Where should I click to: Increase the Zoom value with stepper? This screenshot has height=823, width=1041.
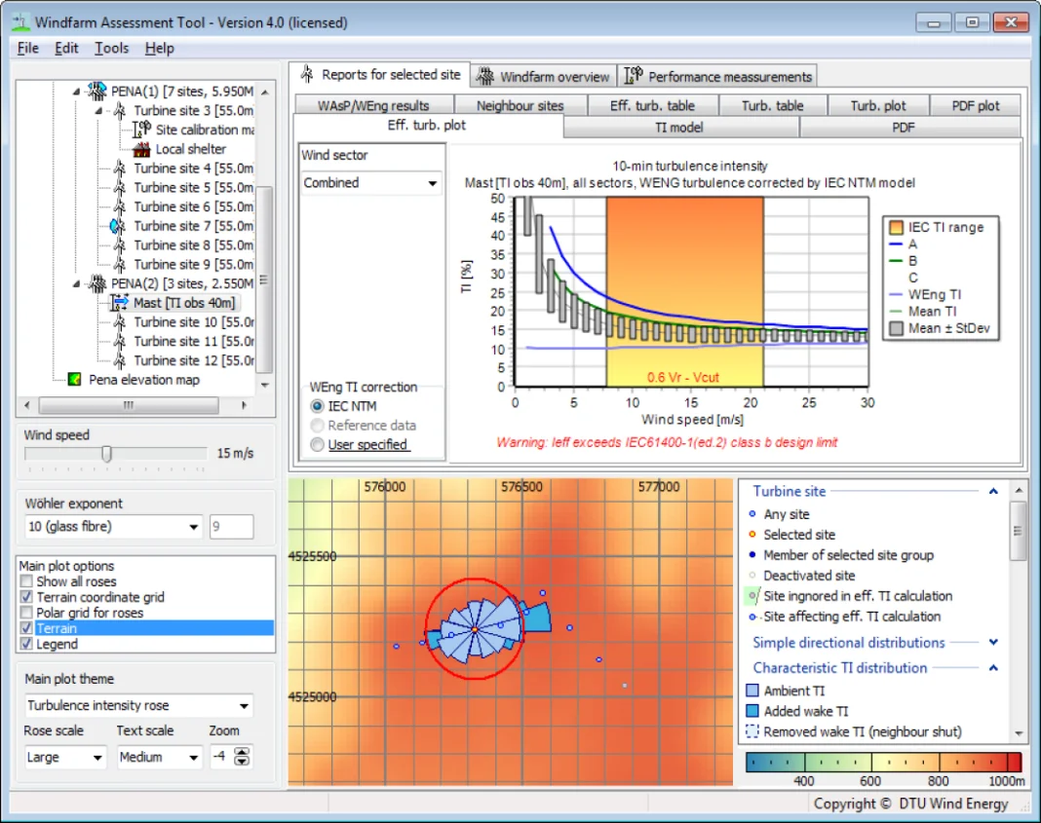243,752
